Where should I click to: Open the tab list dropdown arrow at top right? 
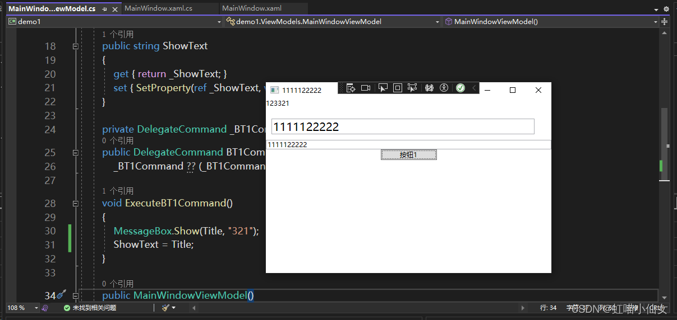(x=656, y=10)
